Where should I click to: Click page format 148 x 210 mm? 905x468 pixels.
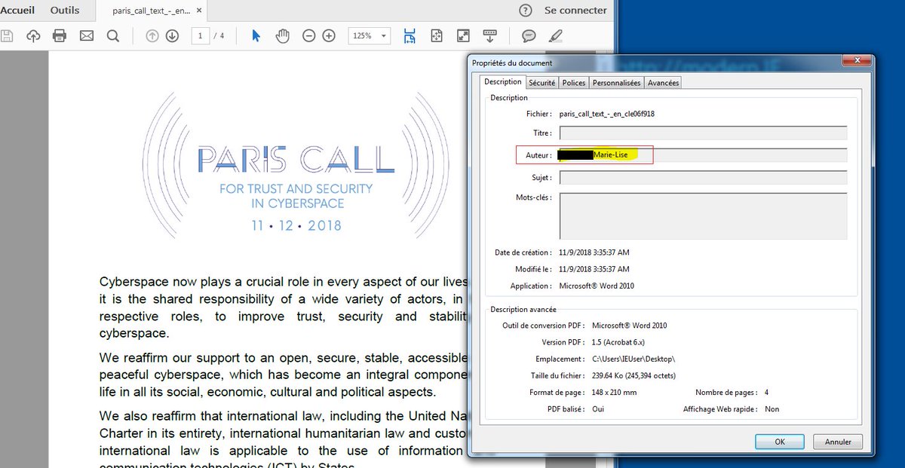point(615,393)
